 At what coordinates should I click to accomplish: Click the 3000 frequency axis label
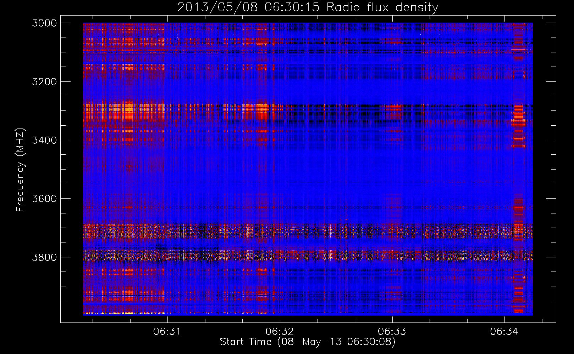pyautogui.click(x=44, y=23)
